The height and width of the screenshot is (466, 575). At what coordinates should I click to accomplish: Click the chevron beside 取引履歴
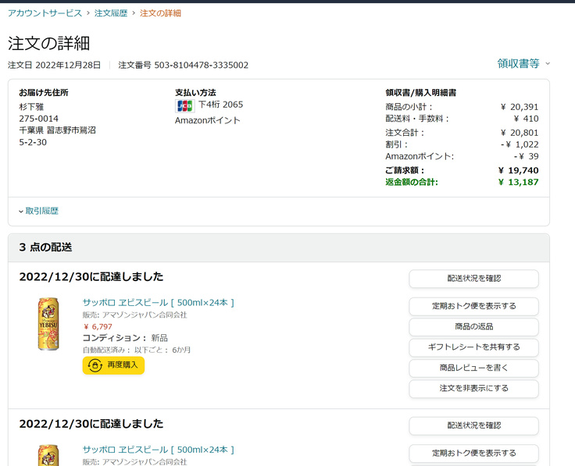21,212
